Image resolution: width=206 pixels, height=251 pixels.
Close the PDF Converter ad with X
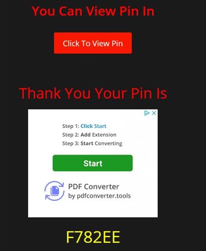click(x=154, y=113)
